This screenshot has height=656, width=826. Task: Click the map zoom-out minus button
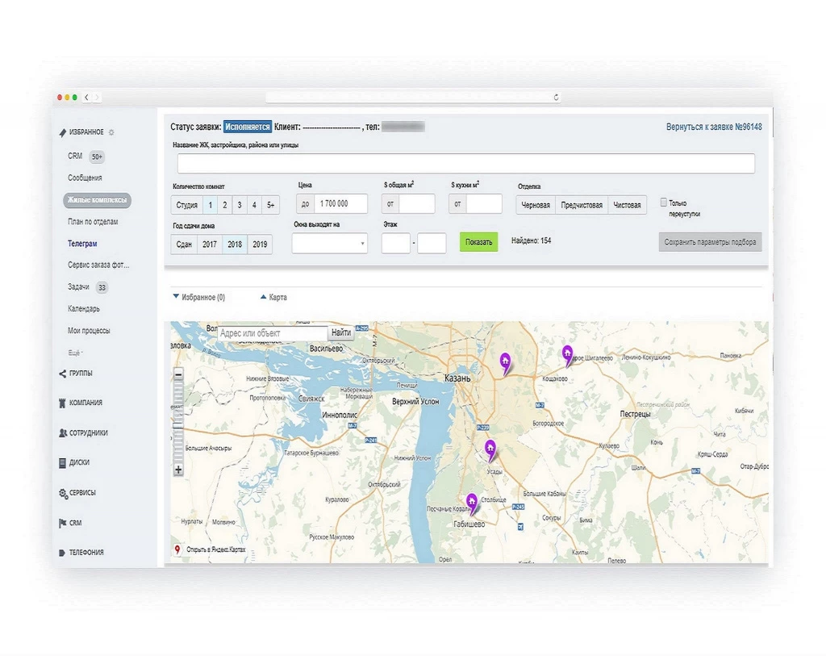click(178, 374)
